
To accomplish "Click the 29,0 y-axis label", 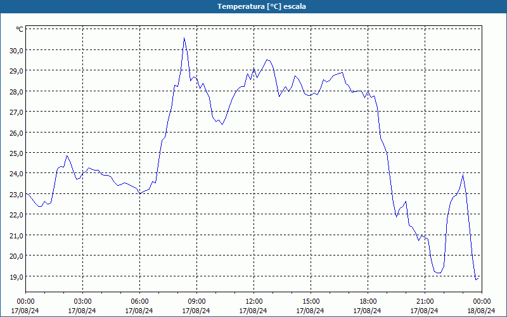I will [x=16, y=71].
